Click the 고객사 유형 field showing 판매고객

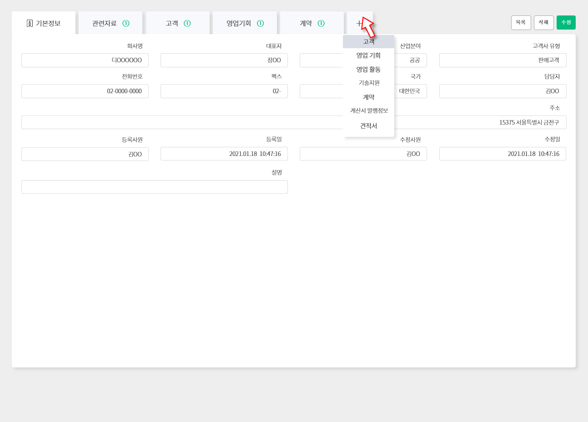pyautogui.click(x=503, y=60)
